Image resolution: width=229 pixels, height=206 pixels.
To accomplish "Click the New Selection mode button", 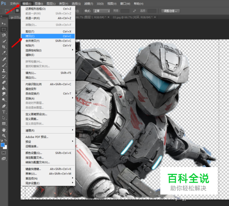I will (x=17, y=11).
